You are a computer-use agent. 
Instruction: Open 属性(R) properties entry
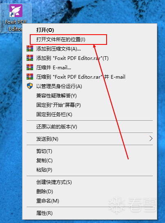click(89, 213)
